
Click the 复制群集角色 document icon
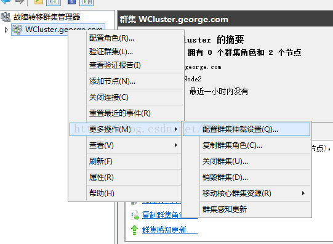[x=135, y=215]
